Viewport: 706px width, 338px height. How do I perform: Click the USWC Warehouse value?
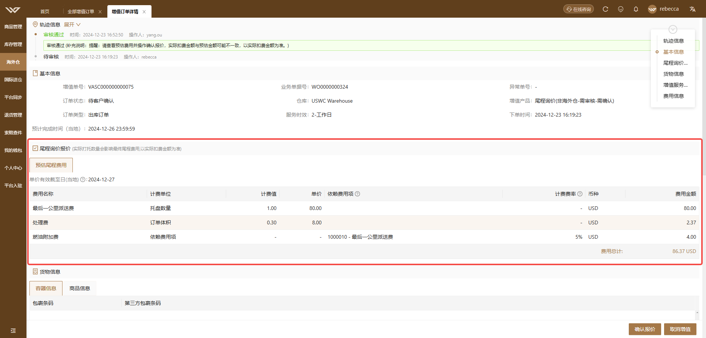coord(332,101)
